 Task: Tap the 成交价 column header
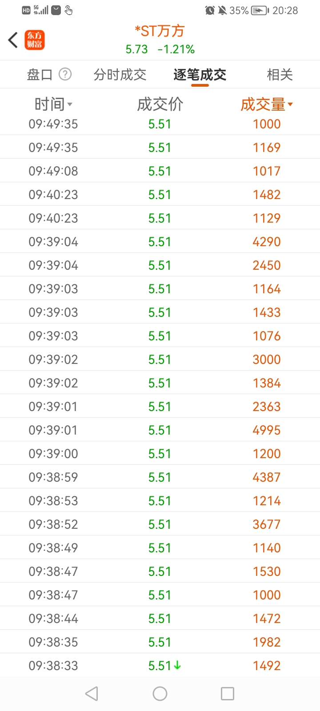coord(160,104)
